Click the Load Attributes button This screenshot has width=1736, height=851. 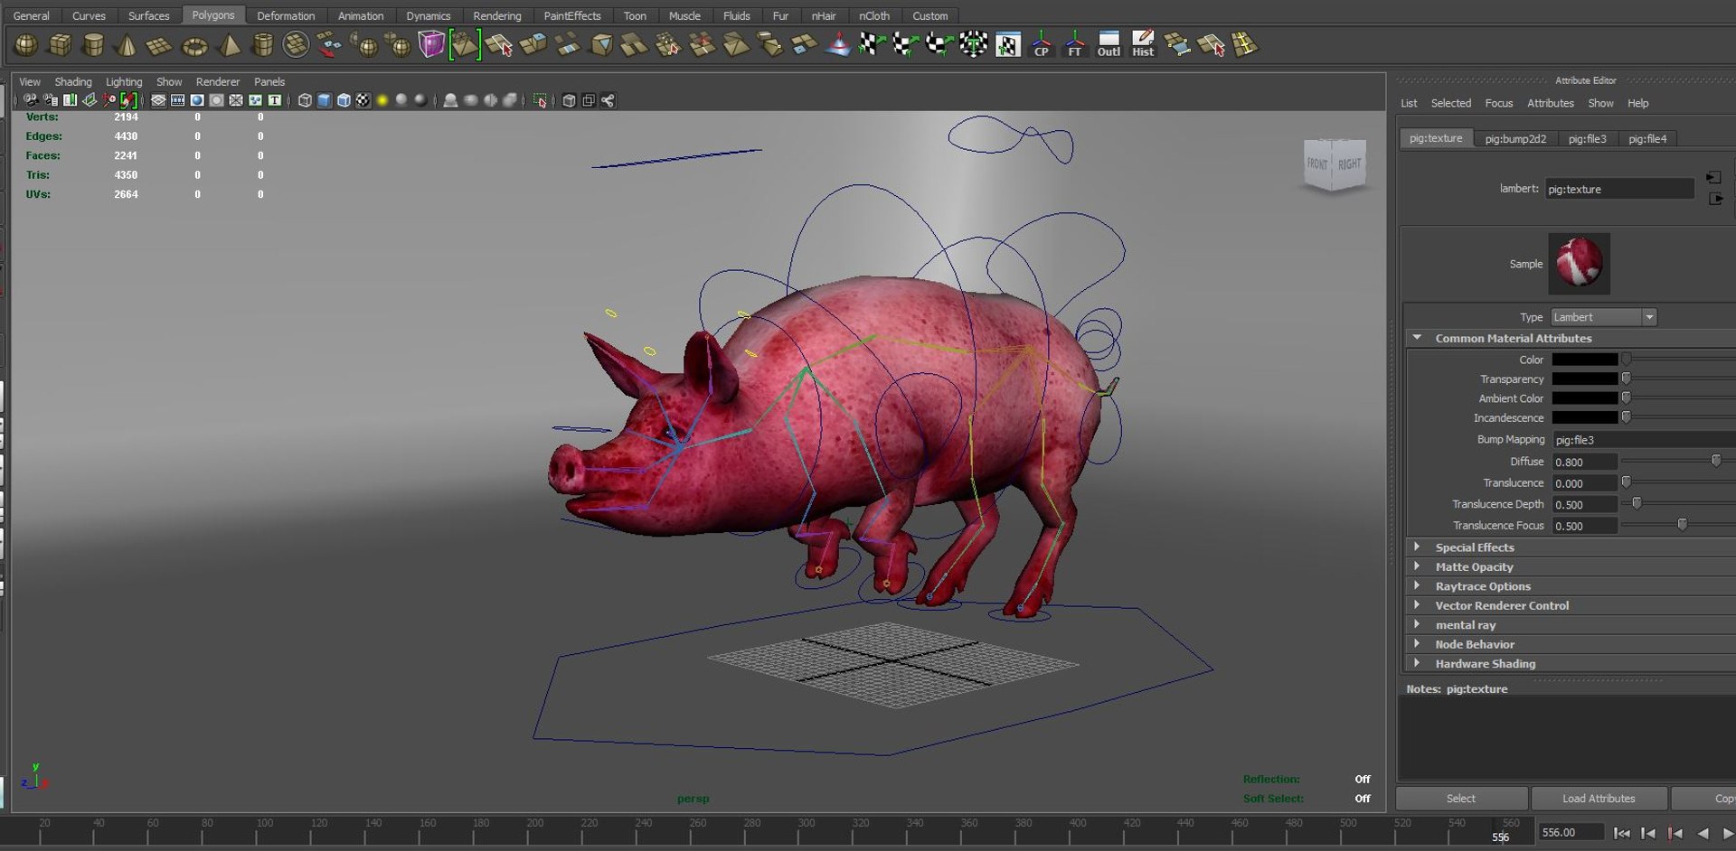coord(1599,799)
